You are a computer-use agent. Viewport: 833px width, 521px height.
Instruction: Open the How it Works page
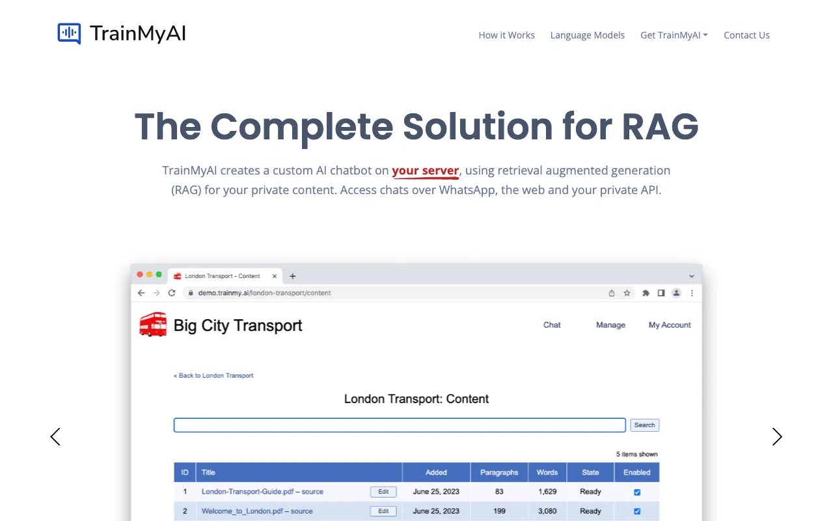coord(506,35)
